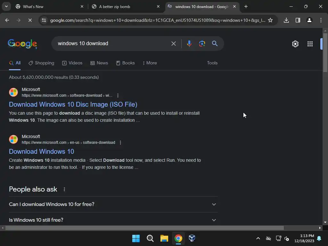Click the muted volume tray icon

pyautogui.click(x=287, y=238)
